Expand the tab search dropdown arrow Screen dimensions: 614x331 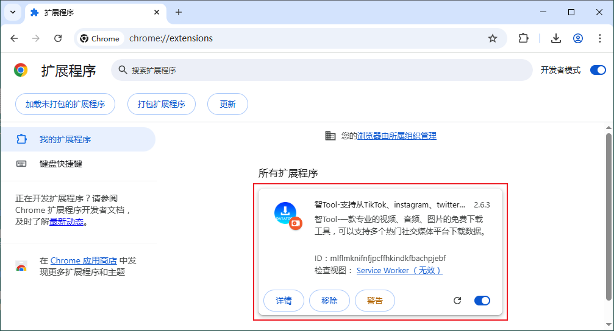click(12, 12)
